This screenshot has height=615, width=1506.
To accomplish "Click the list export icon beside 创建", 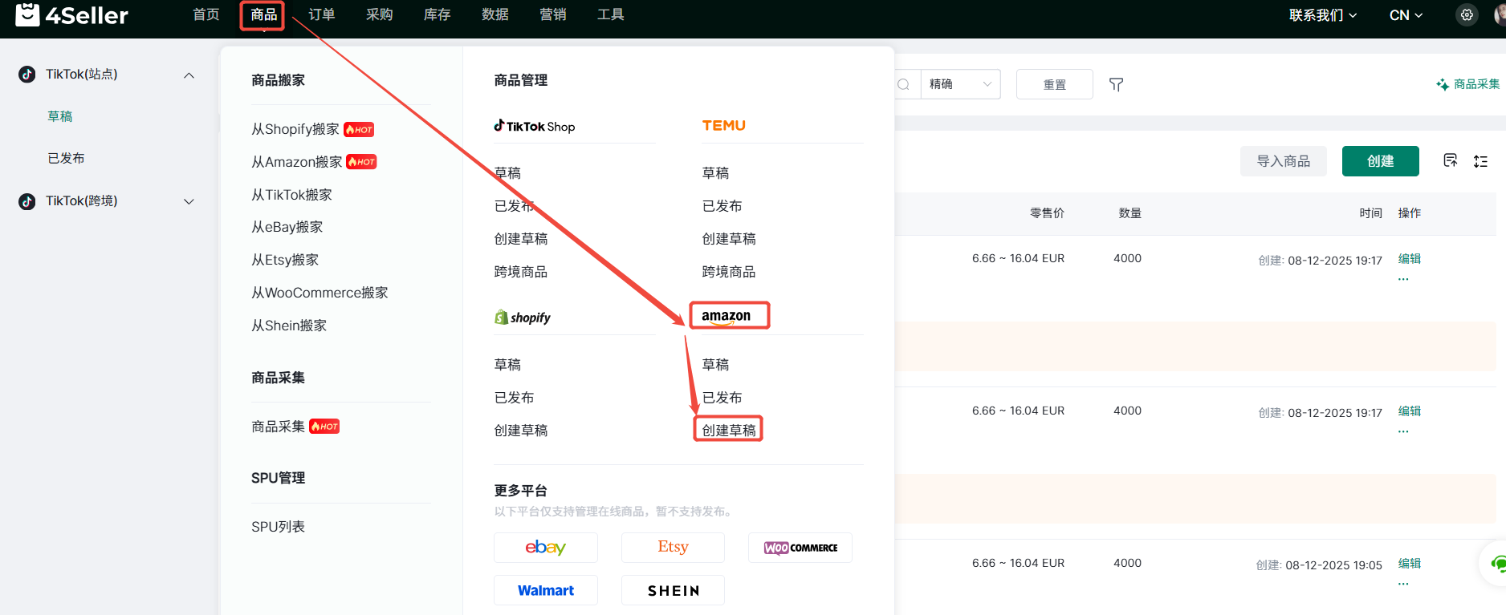I will pyautogui.click(x=1451, y=160).
